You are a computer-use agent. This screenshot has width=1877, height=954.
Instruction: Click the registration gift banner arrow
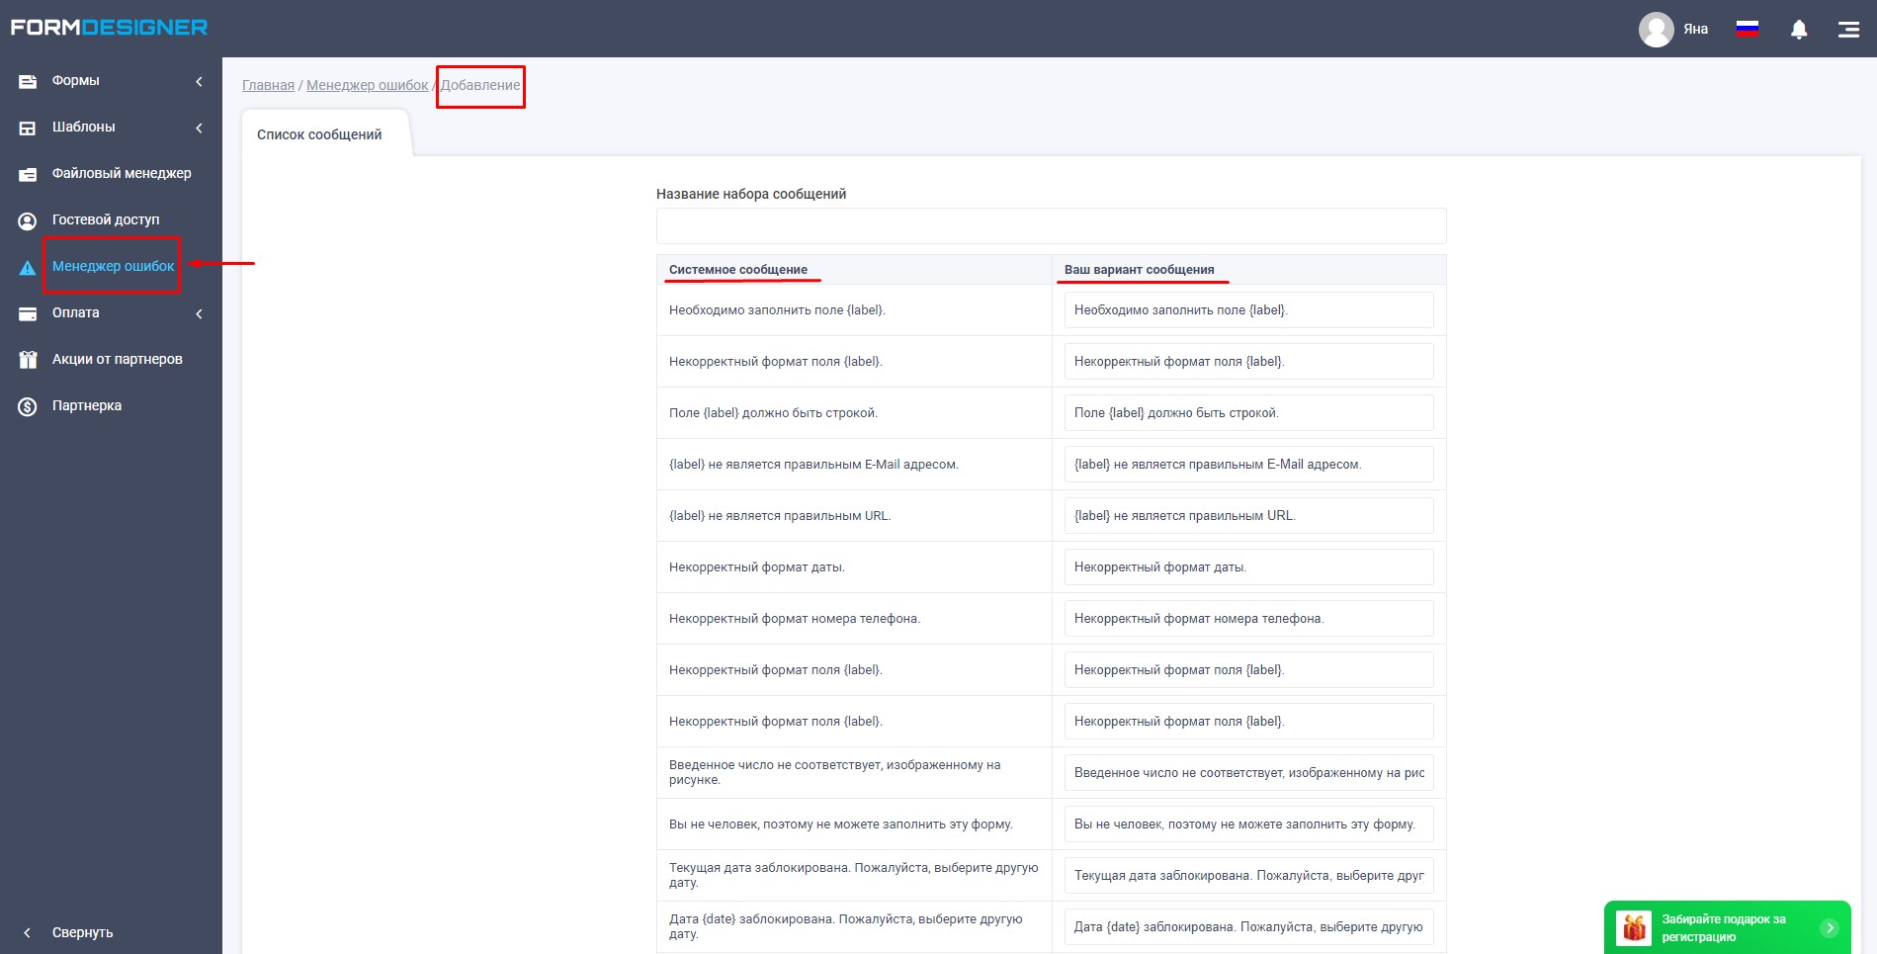(x=1830, y=927)
